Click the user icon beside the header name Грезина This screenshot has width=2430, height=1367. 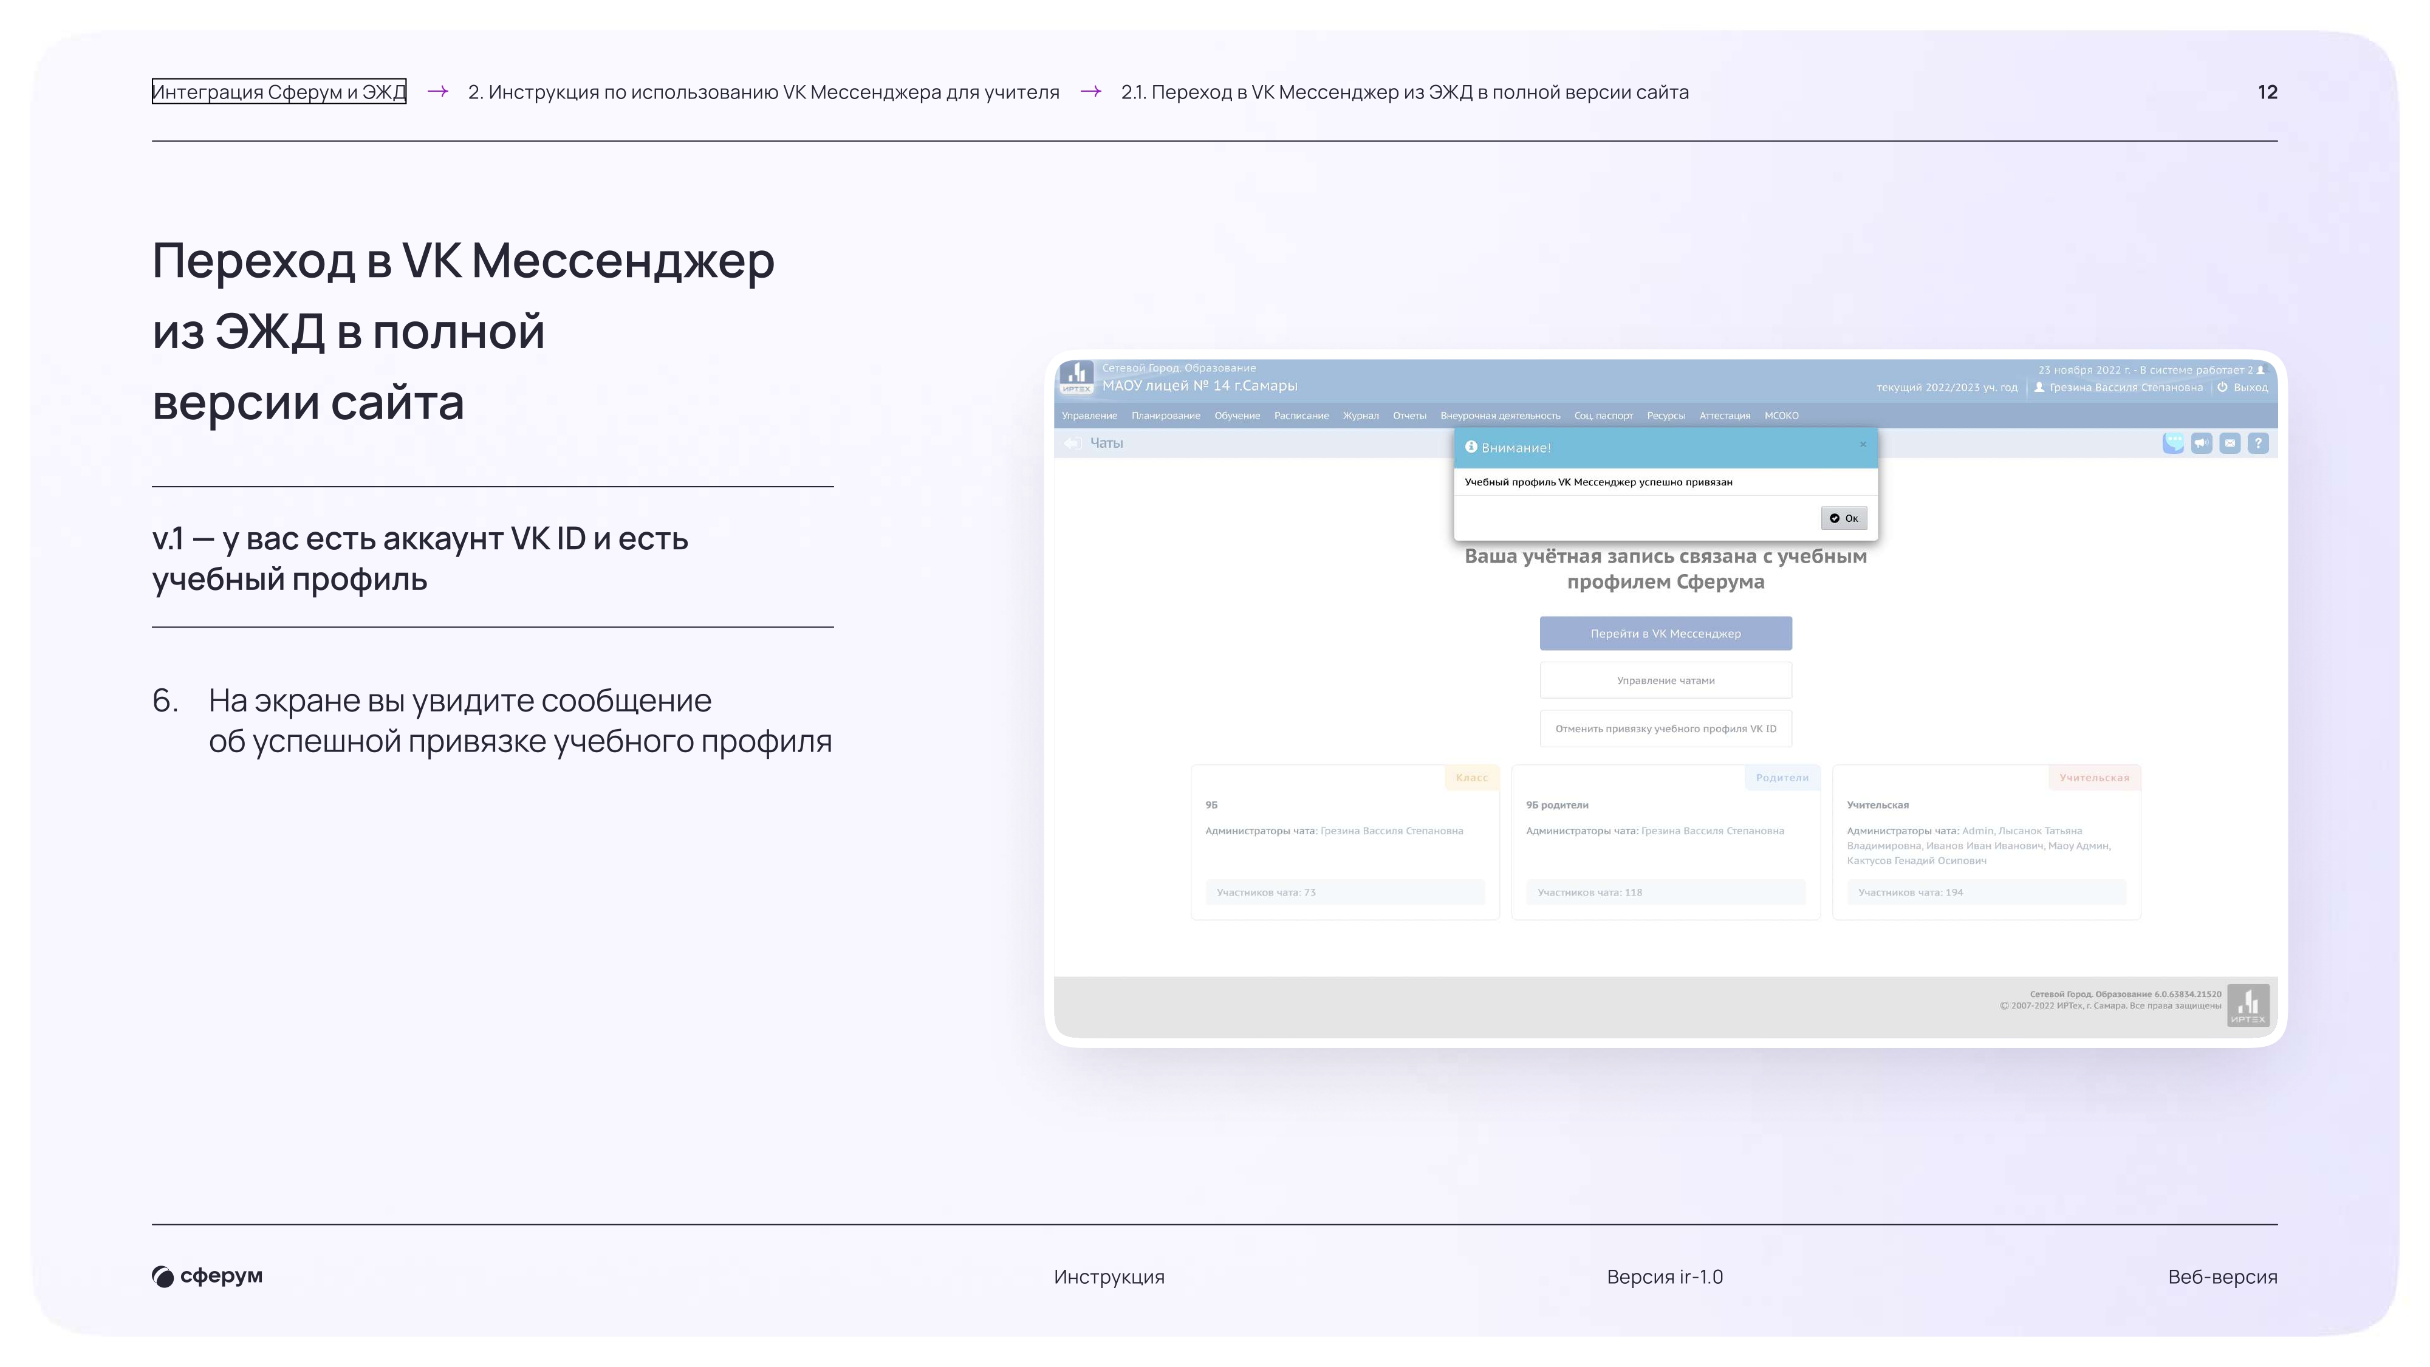tap(2039, 387)
